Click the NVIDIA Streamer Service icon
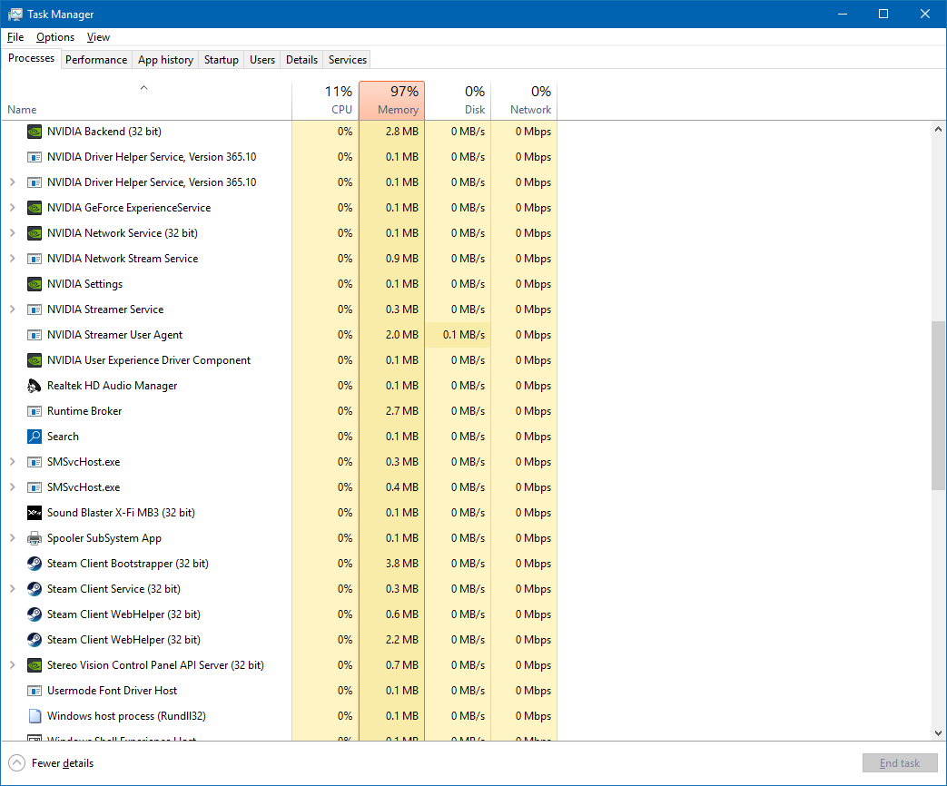This screenshot has width=947, height=786. pyautogui.click(x=35, y=309)
